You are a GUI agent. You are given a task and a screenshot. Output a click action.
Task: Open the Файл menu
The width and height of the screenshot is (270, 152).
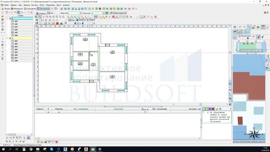7,5
